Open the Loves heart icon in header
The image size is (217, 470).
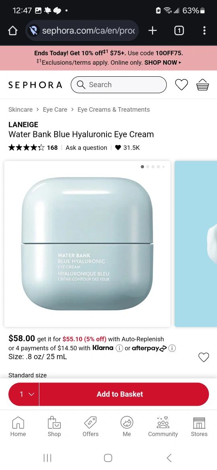(x=181, y=85)
